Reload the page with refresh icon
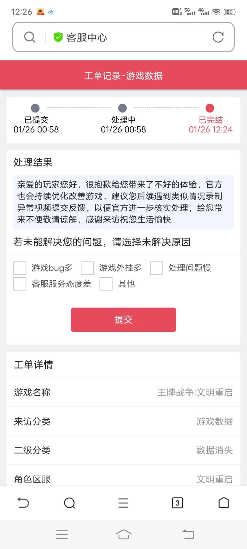This screenshot has height=549, width=247. (218, 37)
